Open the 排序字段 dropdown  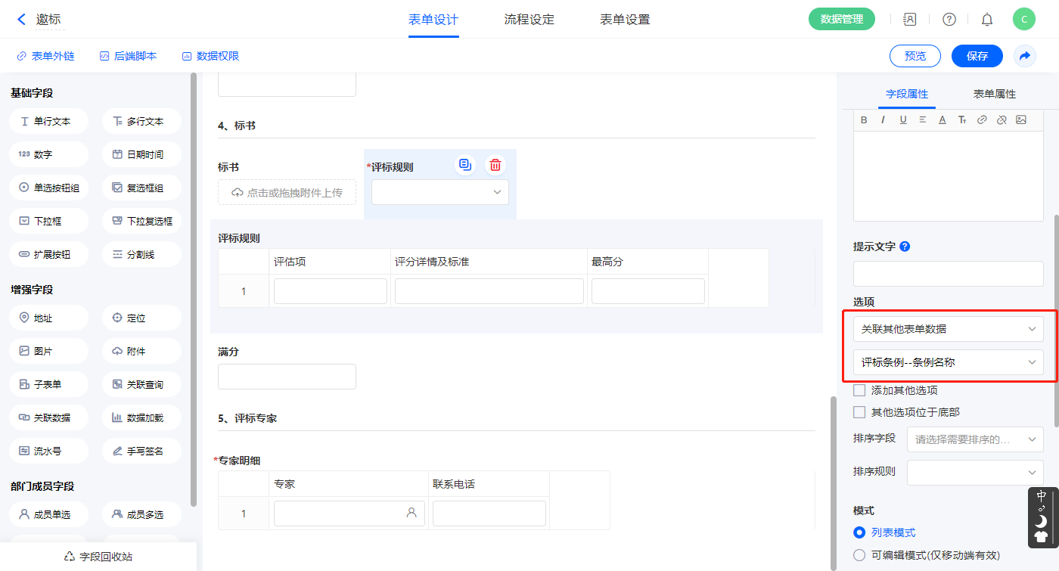975,439
